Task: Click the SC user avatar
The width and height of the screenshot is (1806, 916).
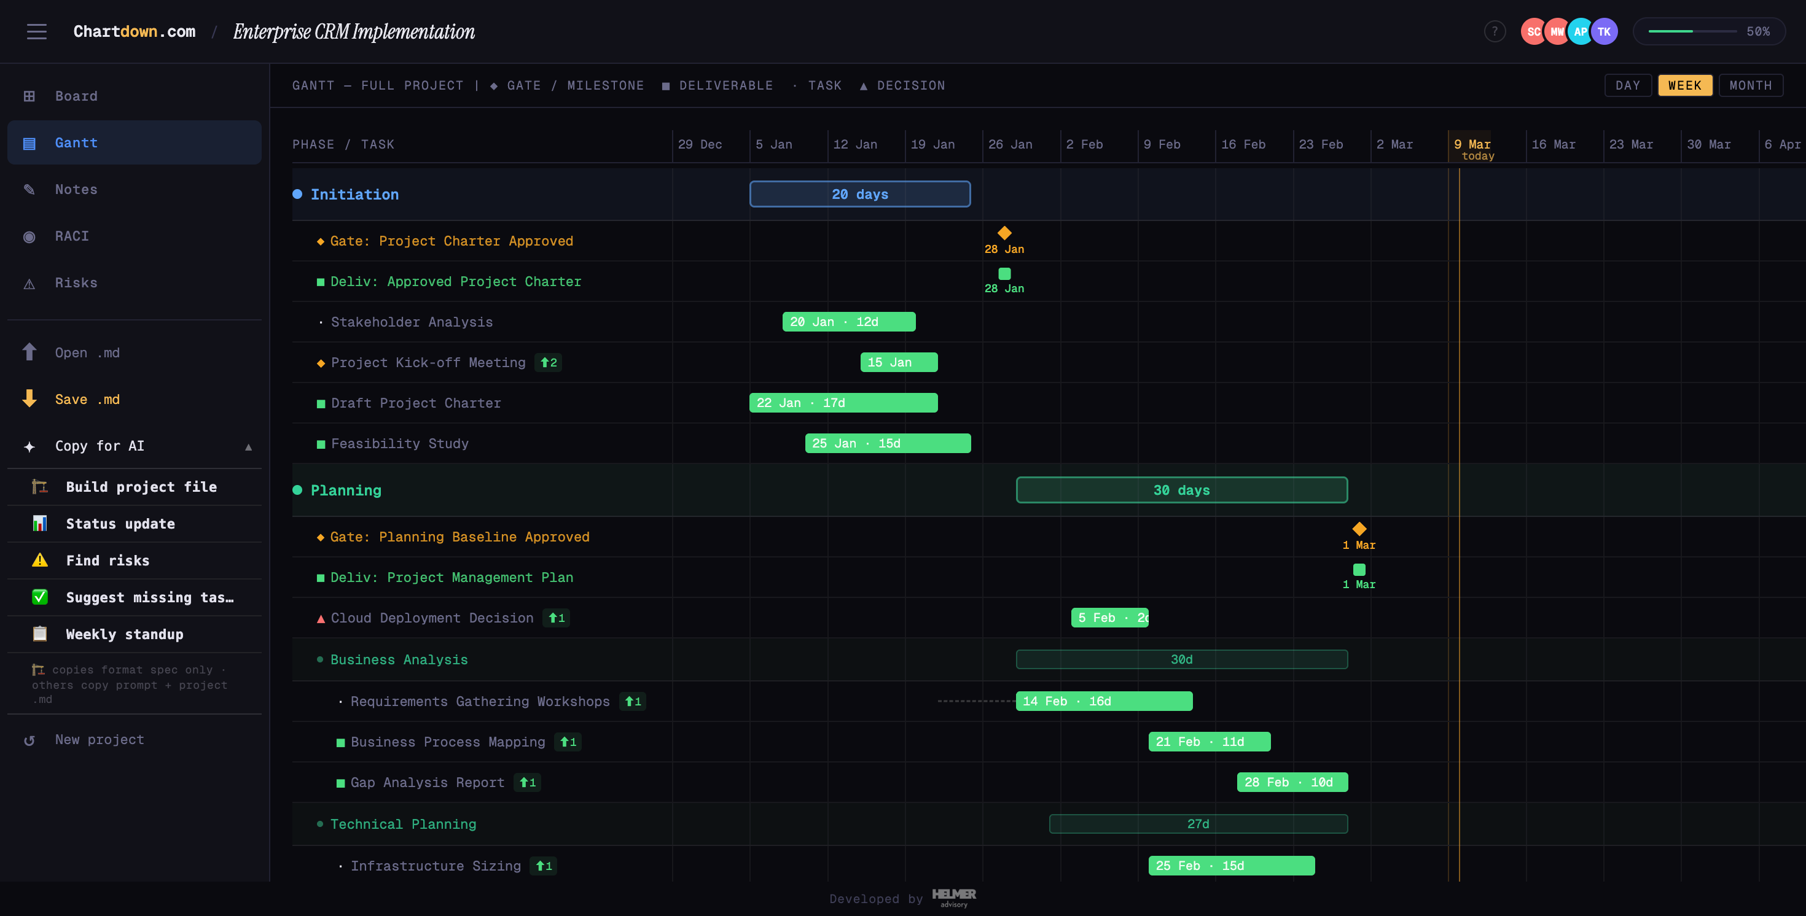Action: click(x=1533, y=31)
